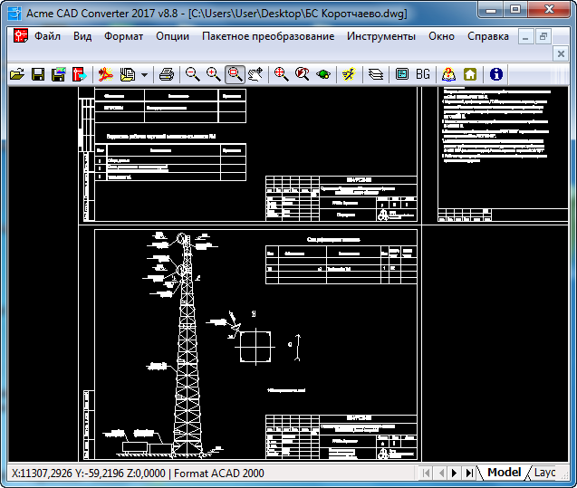The image size is (577, 488).
Task: Click the Home page house icon
Action: pyautogui.click(x=470, y=74)
